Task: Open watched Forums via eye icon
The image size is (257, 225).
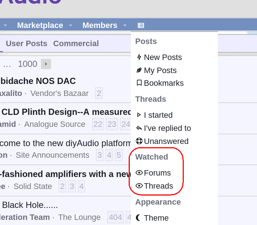Action: (139, 173)
